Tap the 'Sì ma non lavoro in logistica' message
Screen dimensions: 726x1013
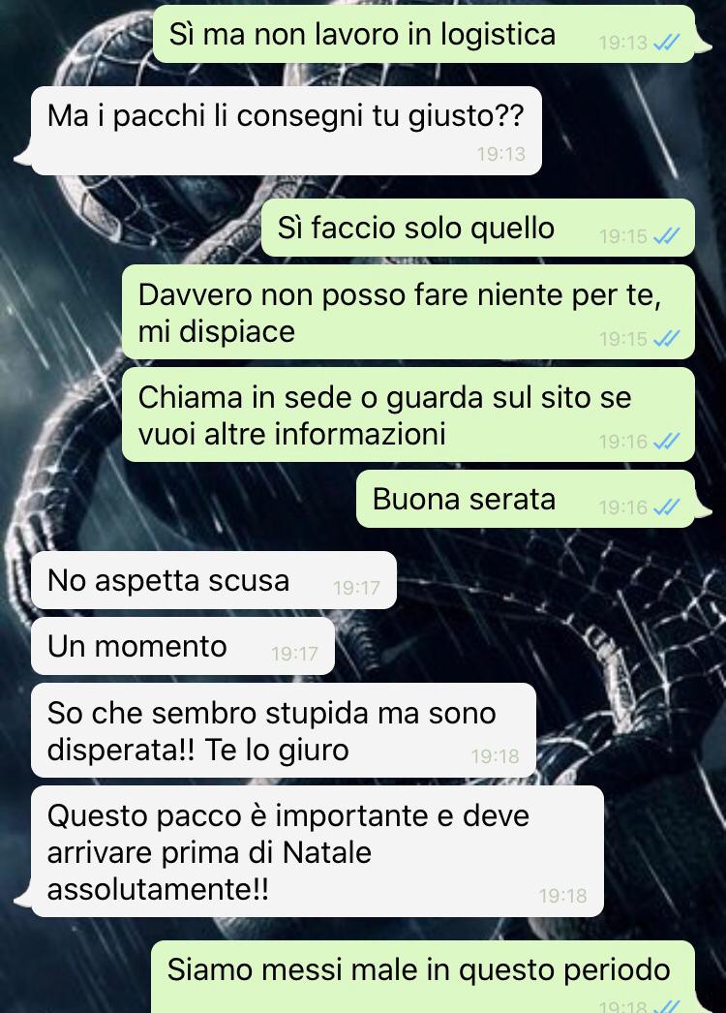[x=424, y=34]
